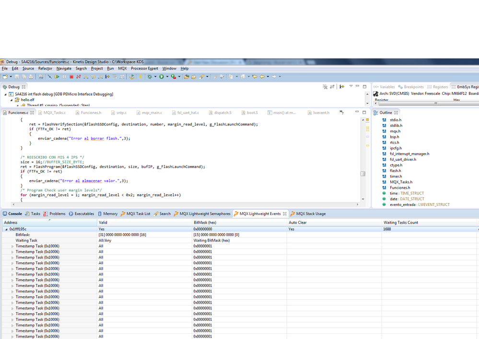Click the Restart debug session icon
479x339 pixels.
click(132, 77)
